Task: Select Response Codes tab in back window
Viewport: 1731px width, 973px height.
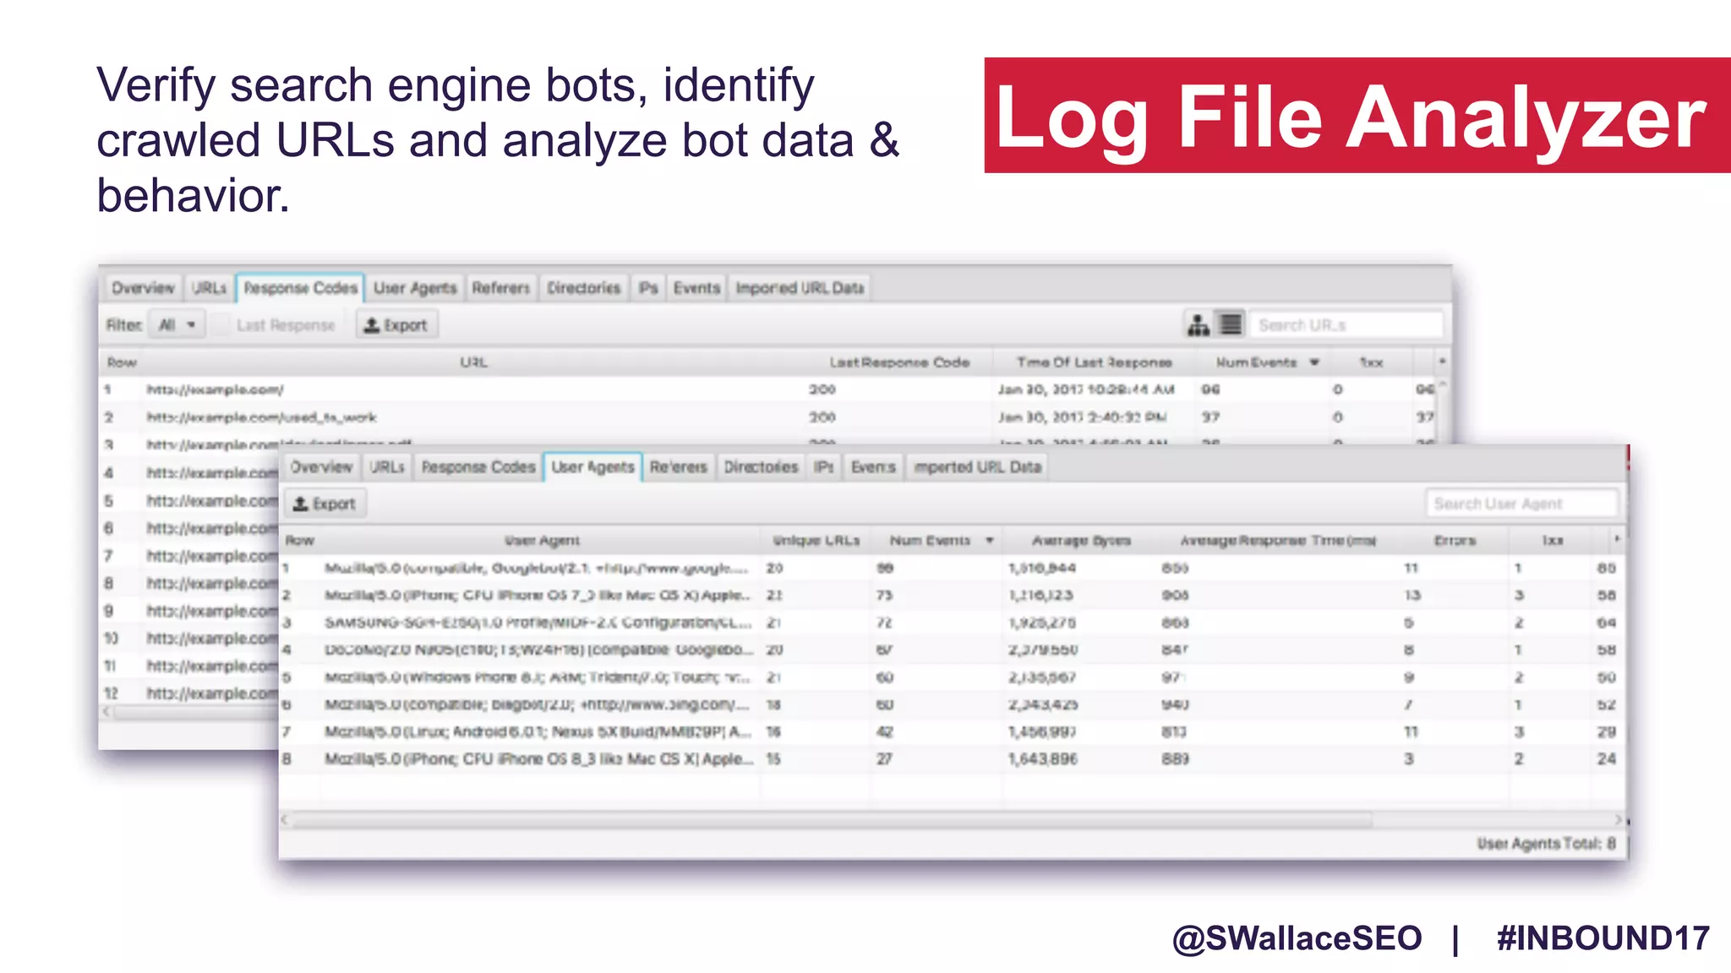Action: pyautogui.click(x=300, y=288)
